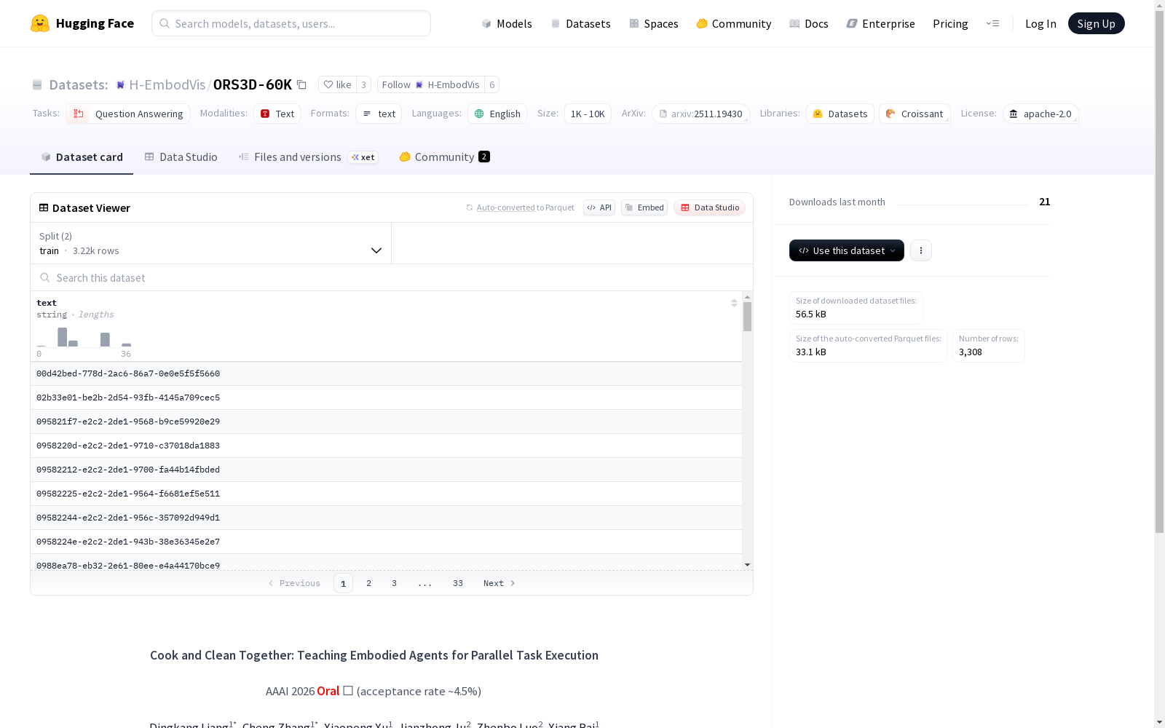
Task: Go to the Next page
Action: click(x=499, y=583)
